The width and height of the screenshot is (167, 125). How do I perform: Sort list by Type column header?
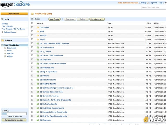pos(109,23)
